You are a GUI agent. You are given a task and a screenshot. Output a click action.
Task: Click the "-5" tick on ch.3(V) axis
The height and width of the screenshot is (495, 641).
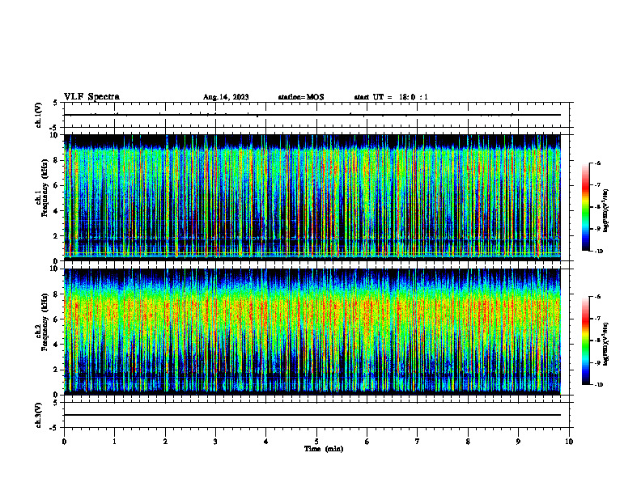click(53, 428)
